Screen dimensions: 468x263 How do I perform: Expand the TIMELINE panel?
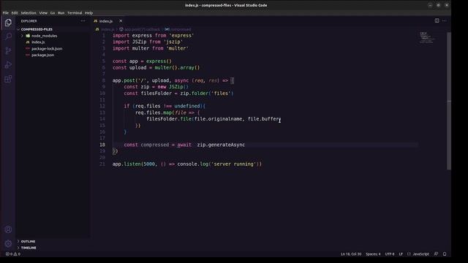[29, 248]
